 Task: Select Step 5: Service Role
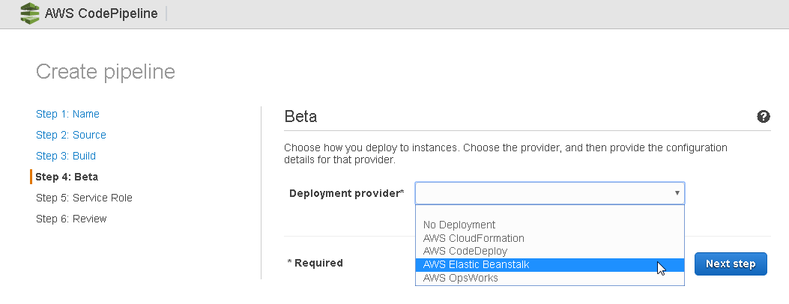(84, 198)
